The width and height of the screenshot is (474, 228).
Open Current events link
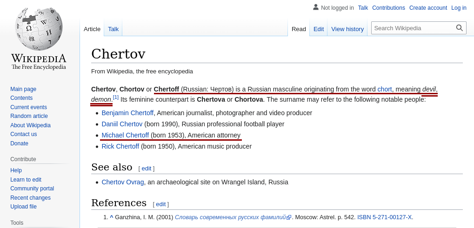(29, 107)
